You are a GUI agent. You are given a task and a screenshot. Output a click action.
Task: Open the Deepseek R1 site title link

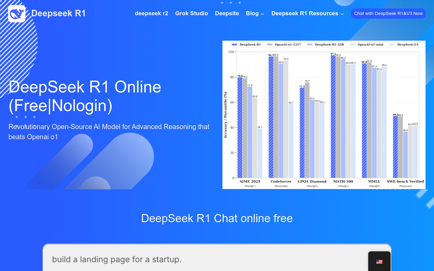(58, 14)
